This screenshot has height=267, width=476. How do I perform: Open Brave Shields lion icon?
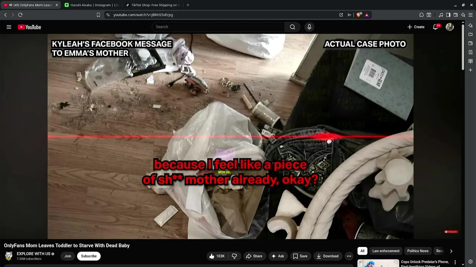pos(358,15)
